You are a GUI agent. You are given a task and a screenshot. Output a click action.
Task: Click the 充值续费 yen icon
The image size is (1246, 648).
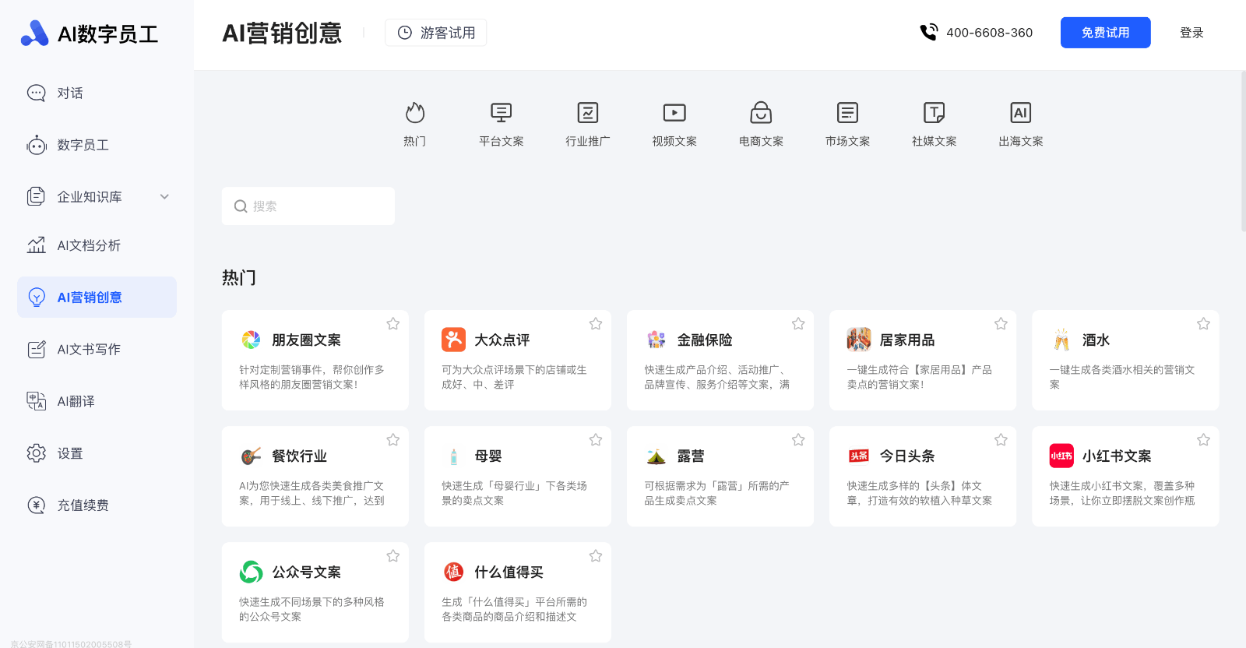(36, 505)
